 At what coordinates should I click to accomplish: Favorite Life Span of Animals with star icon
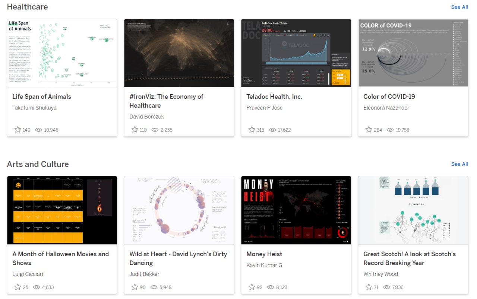tap(18, 130)
